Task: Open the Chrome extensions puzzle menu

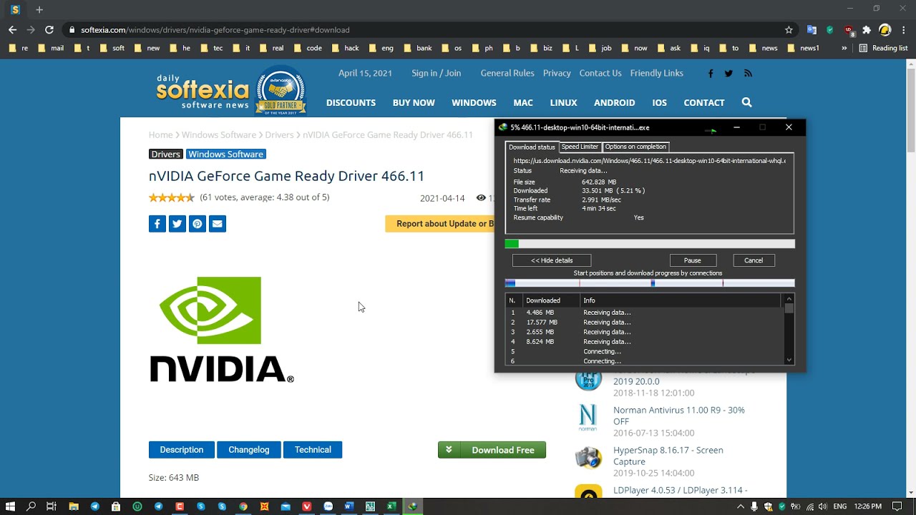Action: [x=867, y=30]
